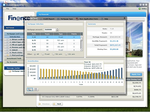Select the 4.95 3/1 arm rate row
The height and width of the screenshot is (112, 150).
[x=54, y=47]
